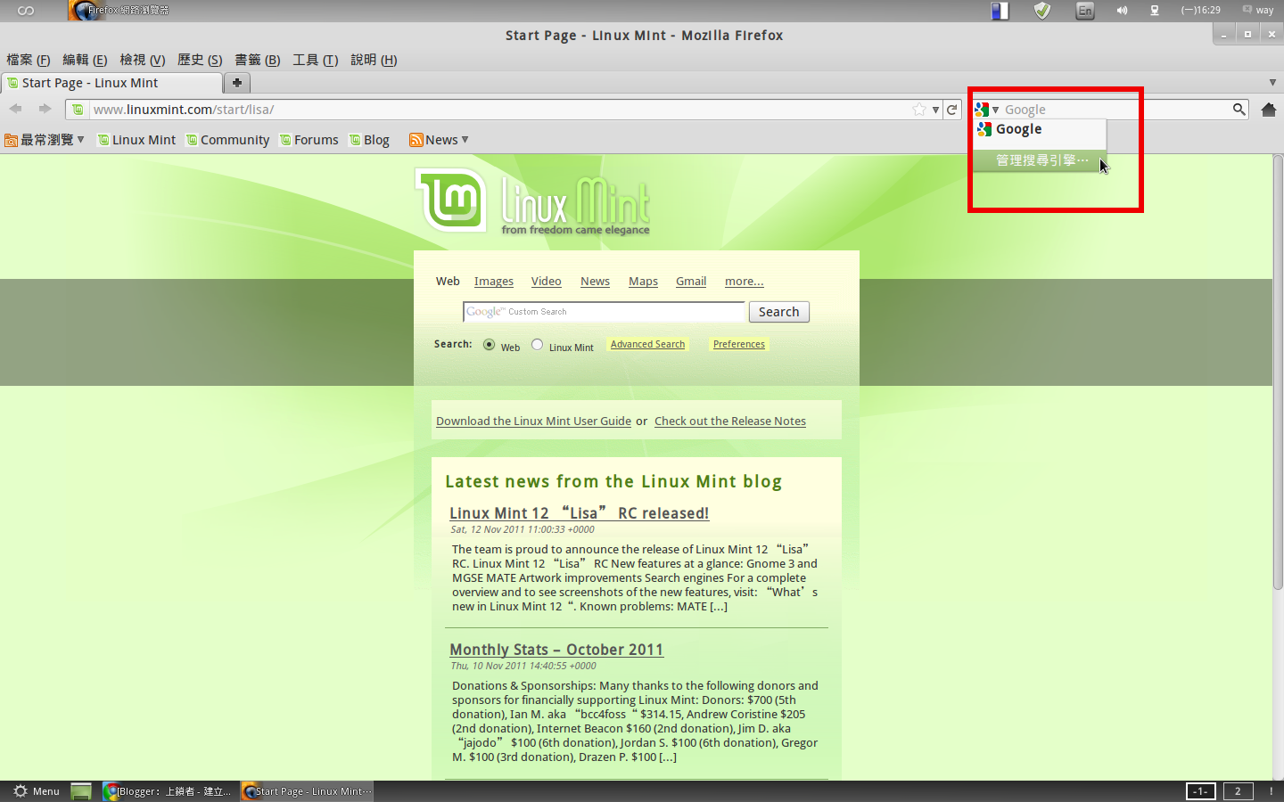This screenshot has width=1284, height=802.
Task: Focus the Google Custom Search input field
Action: point(605,312)
